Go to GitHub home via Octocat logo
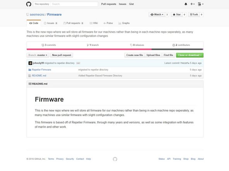229x171 pixels. pyautogui.click(x=29, y=4)
